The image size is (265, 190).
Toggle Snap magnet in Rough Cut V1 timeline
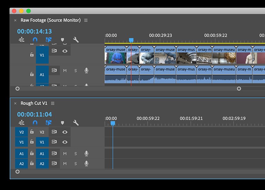pos(35,123)
